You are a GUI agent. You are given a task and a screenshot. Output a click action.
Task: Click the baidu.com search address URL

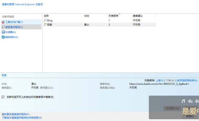159,84
